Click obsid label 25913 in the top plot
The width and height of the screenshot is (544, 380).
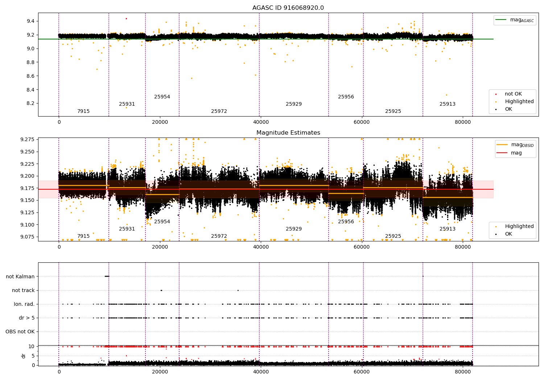(x=448, y=104)
